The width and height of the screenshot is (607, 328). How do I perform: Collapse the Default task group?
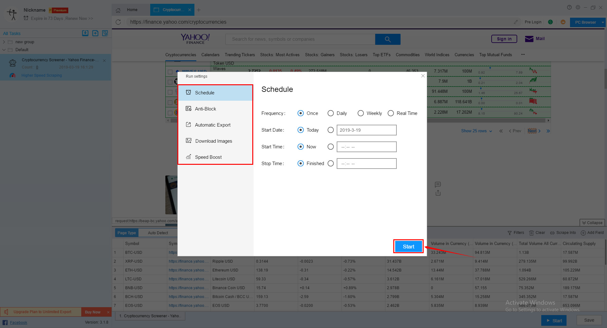coord(4,50)
